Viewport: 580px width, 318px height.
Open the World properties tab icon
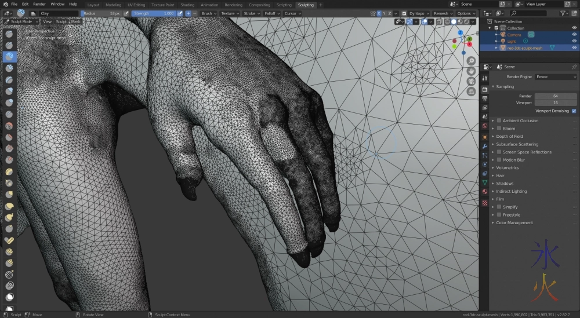pos(485,126)
